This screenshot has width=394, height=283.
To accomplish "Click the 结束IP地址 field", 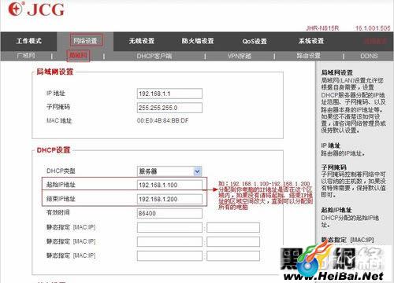I will (x=169, y=199).
